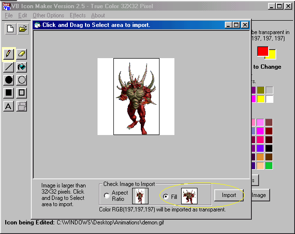Minimize the import dialog window
The height and width of the screenshot is (234, 295).
[x=228, y=25]
